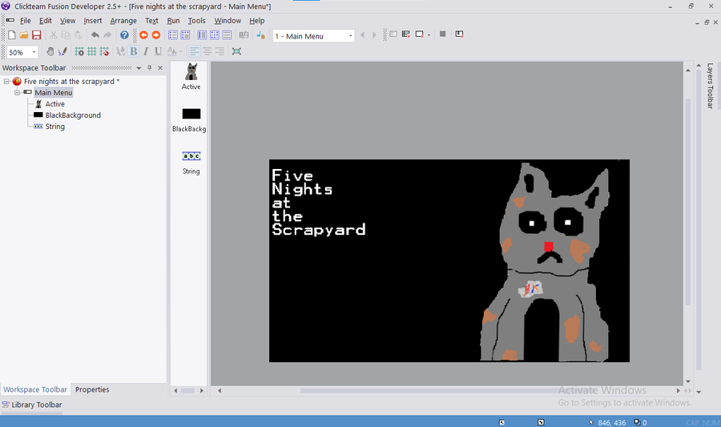Click the cat character on the frame
The width and height of the screenshot is (721, 427).
pyautogui.click(x=546, y=262)
